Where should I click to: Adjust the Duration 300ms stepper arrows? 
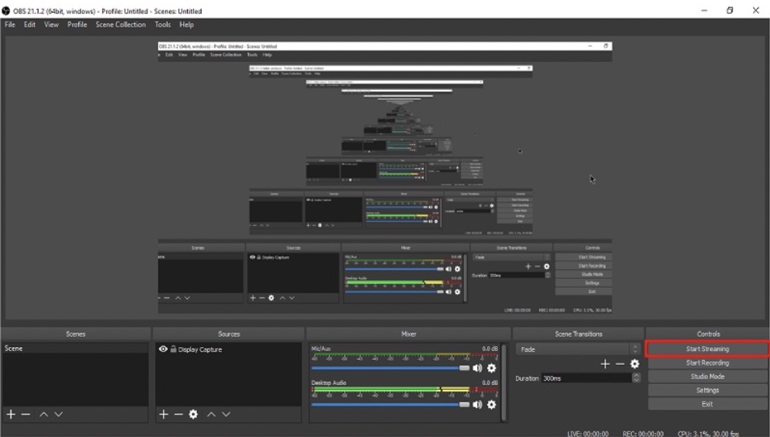(x=636, y=378)
